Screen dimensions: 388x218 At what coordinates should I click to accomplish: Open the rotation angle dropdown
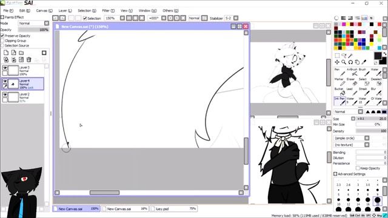[x=164, y=18]
